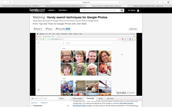Open Bookmarks menu in video menu bar

pyautogui.click(x=64, y=34)
